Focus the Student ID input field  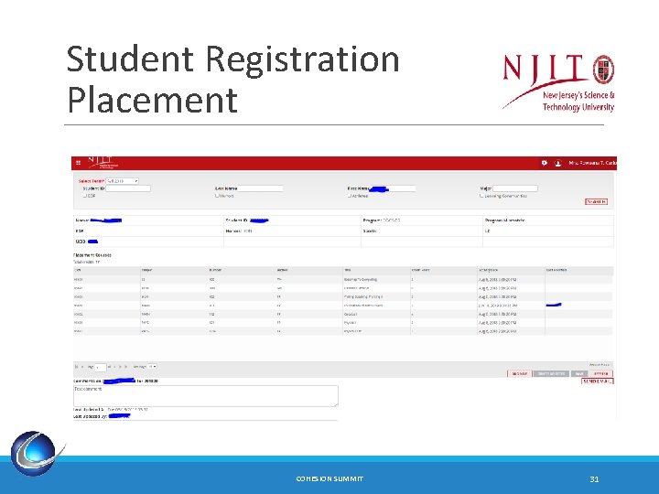[128, 188]
